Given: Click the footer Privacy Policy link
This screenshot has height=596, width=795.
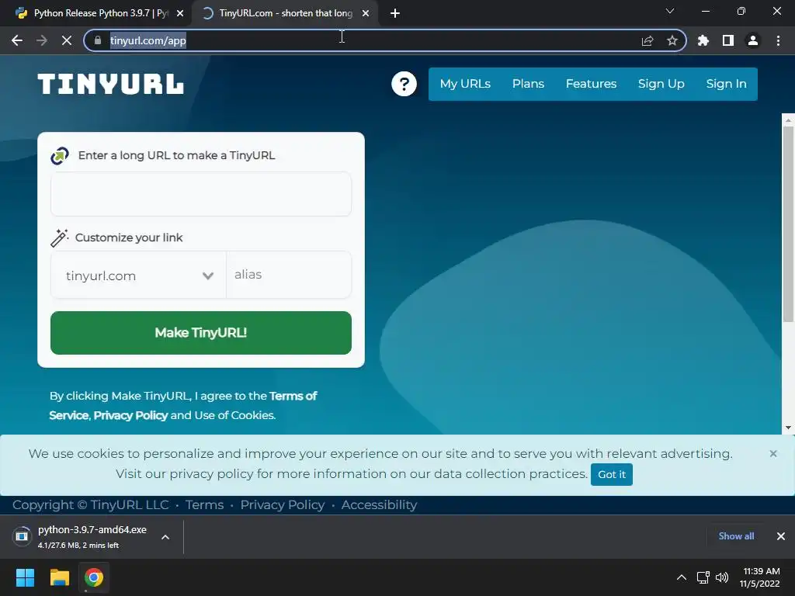Looking at the screenshot, I should coord(283,504).
